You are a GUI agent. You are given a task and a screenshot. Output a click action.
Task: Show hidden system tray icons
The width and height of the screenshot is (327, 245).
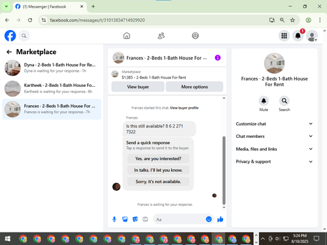click(263, 238)
